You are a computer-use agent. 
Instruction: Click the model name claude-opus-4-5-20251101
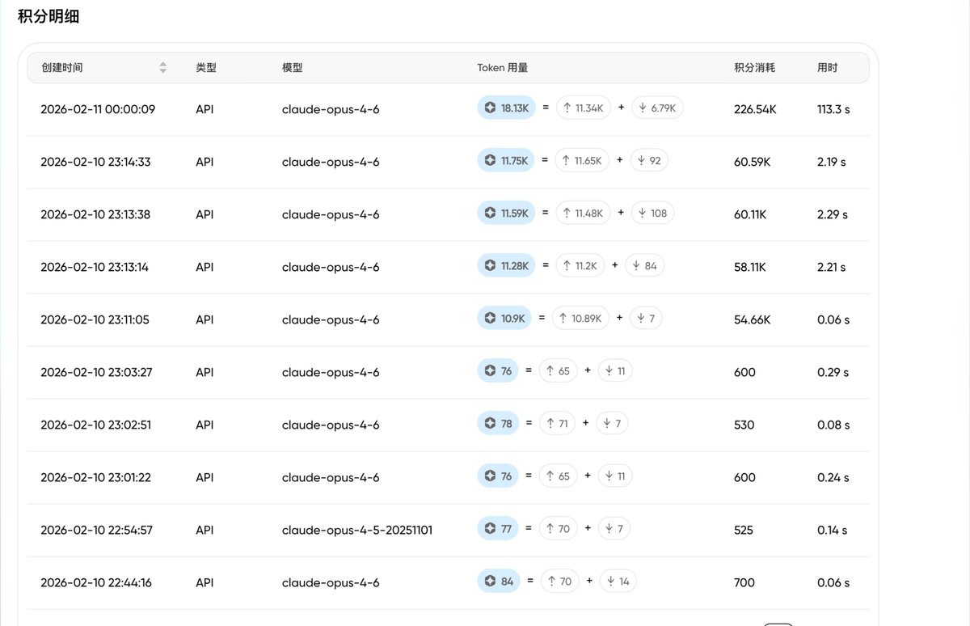tap(357, 529)
